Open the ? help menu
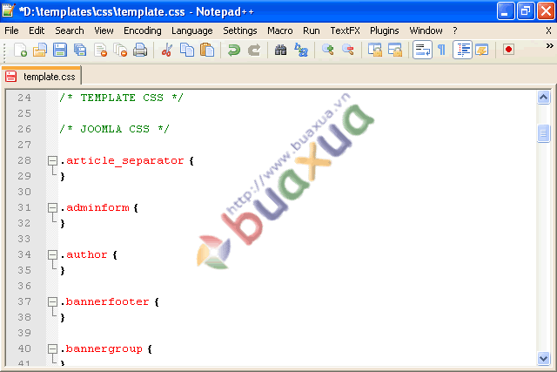 pos(455,30)
